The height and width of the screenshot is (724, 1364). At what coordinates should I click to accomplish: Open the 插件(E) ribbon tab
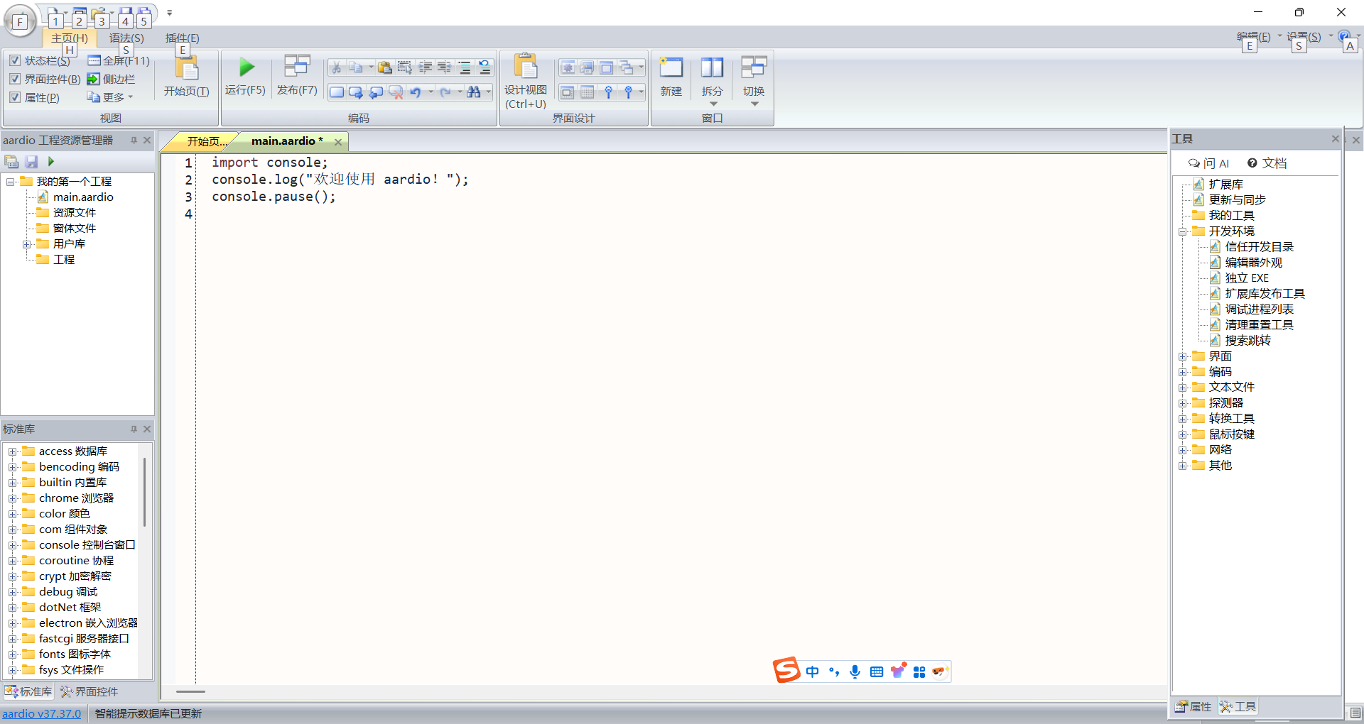[183, 38]
